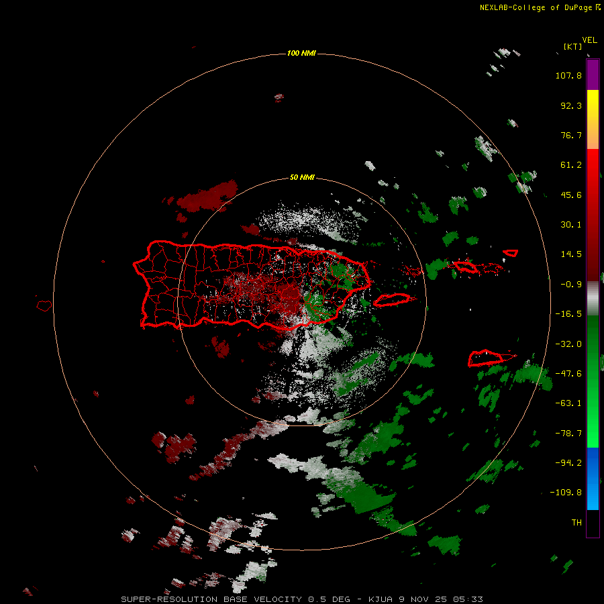The width and height of the screenshot is (604, 604).
Task: Click the Mona island outline far west
Action: coord(44,306)
